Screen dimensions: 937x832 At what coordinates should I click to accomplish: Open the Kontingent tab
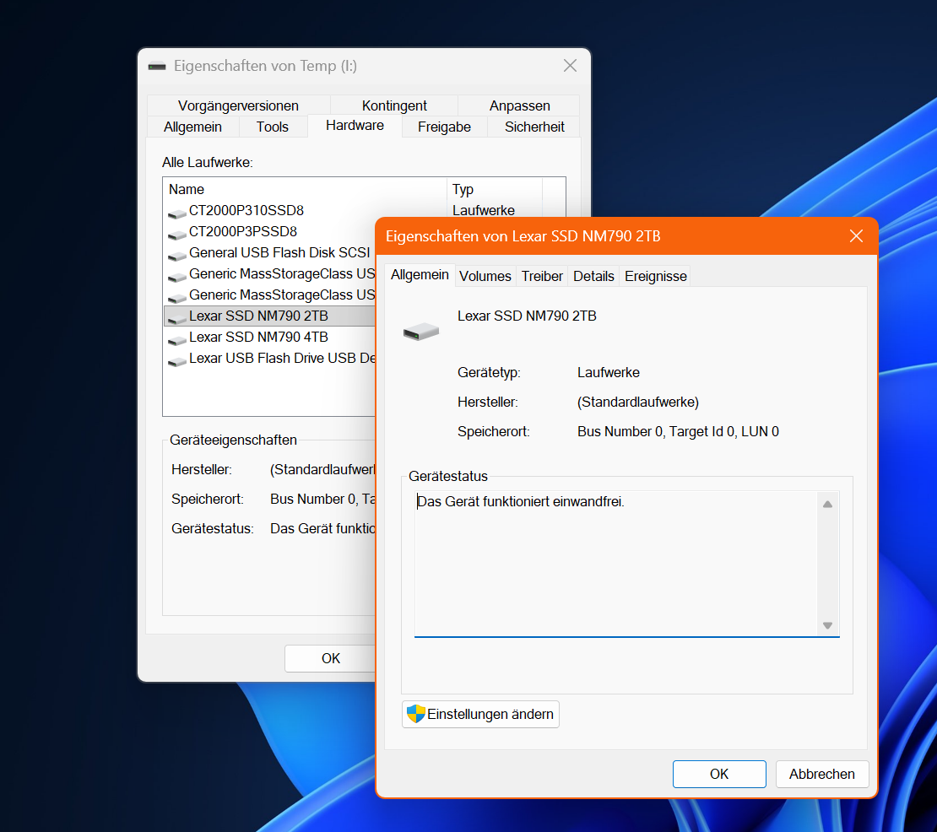[394, 105]
